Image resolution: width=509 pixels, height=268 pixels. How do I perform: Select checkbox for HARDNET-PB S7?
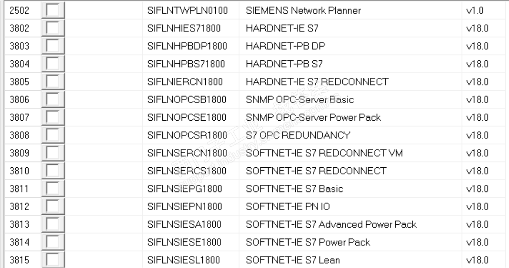pos(53,64)
